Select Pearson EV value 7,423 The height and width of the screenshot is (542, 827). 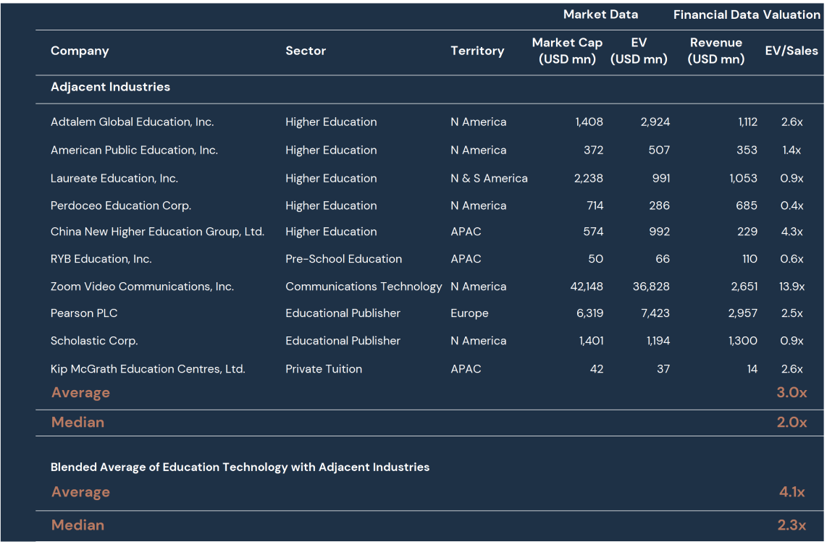click(655, 313)
